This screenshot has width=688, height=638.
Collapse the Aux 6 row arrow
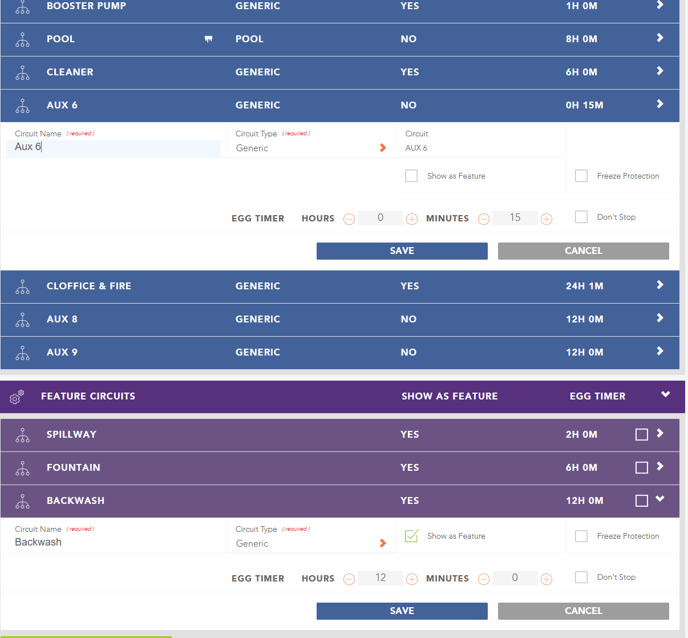coord(660,104)
